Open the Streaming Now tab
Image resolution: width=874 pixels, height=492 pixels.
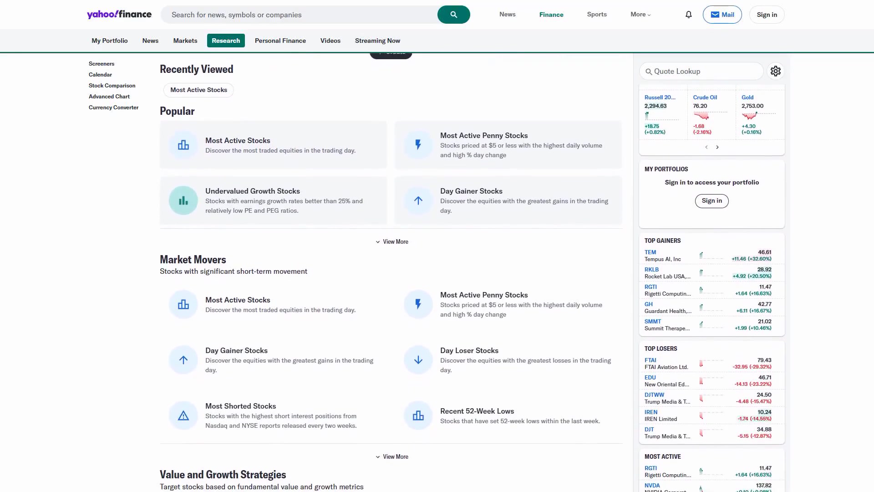[x=377, y=41]
